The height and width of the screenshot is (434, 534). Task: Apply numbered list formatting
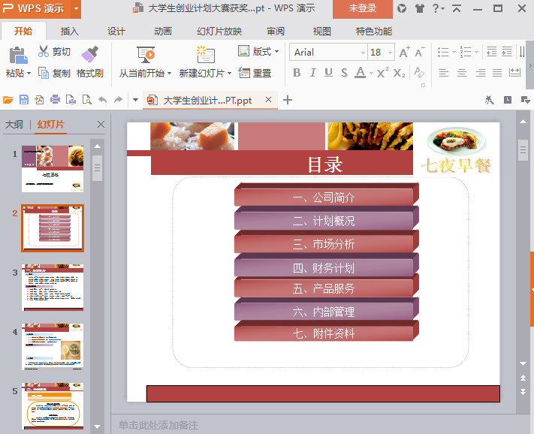pos(465,52)
